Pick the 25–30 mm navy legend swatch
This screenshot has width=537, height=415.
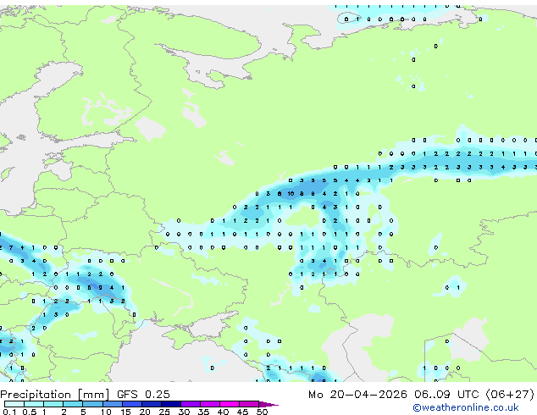(x=171, y=404)
